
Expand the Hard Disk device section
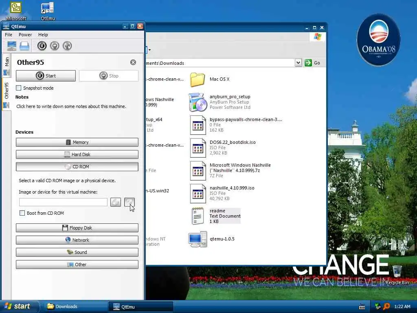click(77, 154)
